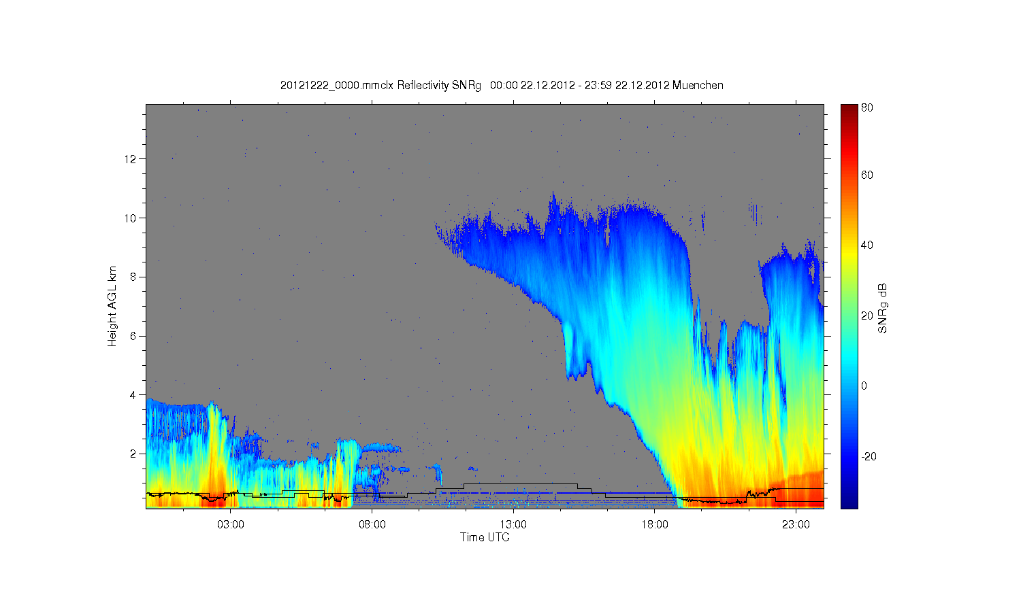Click the 03:00 time tick label

(231, 525)
